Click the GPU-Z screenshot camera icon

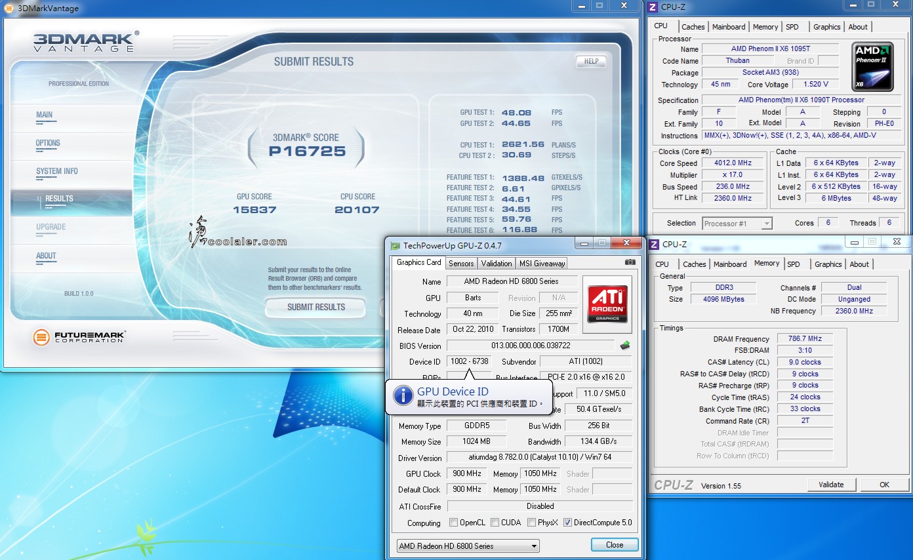pyautogui.click(x=630, y=262)
